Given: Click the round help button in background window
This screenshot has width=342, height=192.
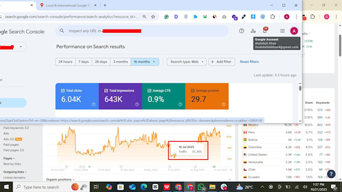Looking at the screenshot, I should [x=331, y=174].
